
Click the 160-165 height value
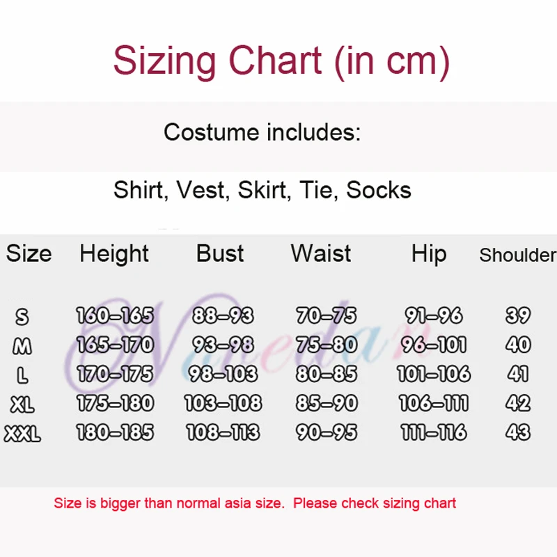115,315
